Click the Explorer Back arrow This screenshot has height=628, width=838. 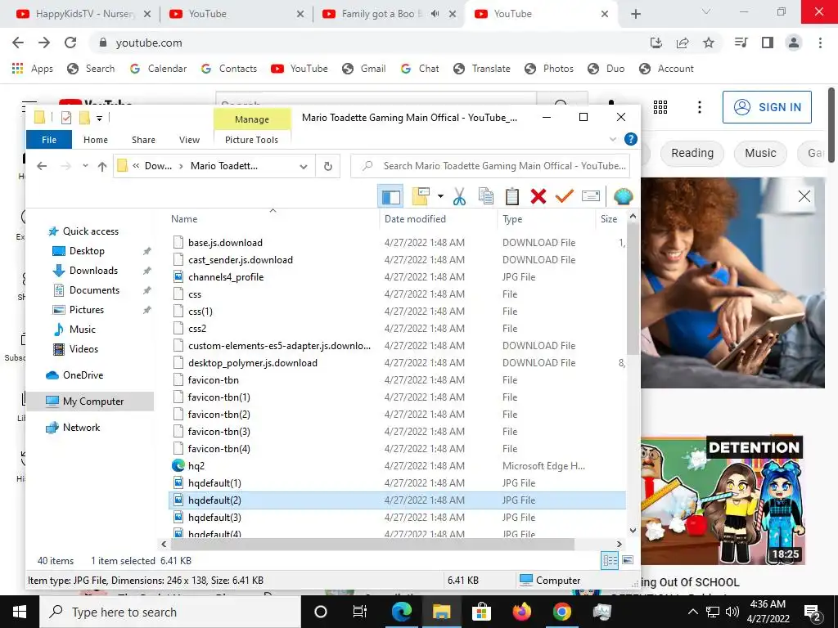coord(42,166)
